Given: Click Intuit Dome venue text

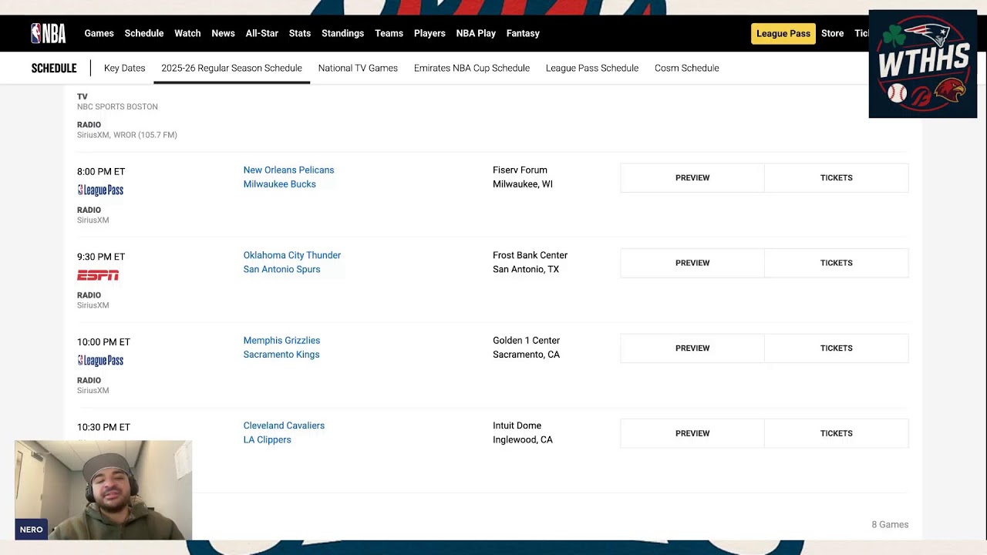Looking at the screenshot, I should (517, 425).
